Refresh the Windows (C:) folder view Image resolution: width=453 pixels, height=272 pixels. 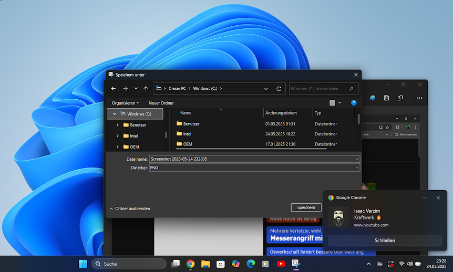point(279,89)
